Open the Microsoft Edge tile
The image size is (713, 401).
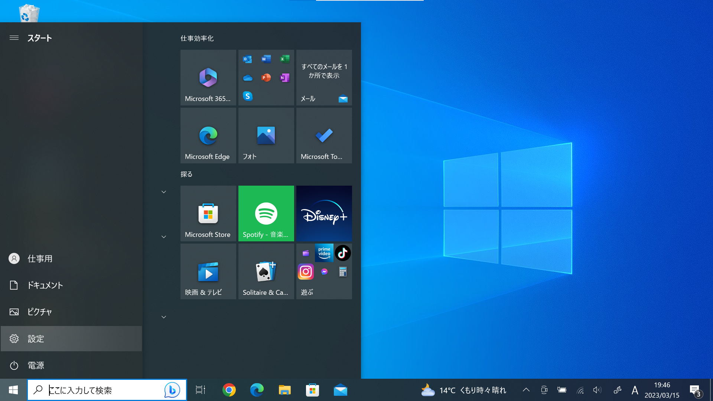tap(208, 136)
